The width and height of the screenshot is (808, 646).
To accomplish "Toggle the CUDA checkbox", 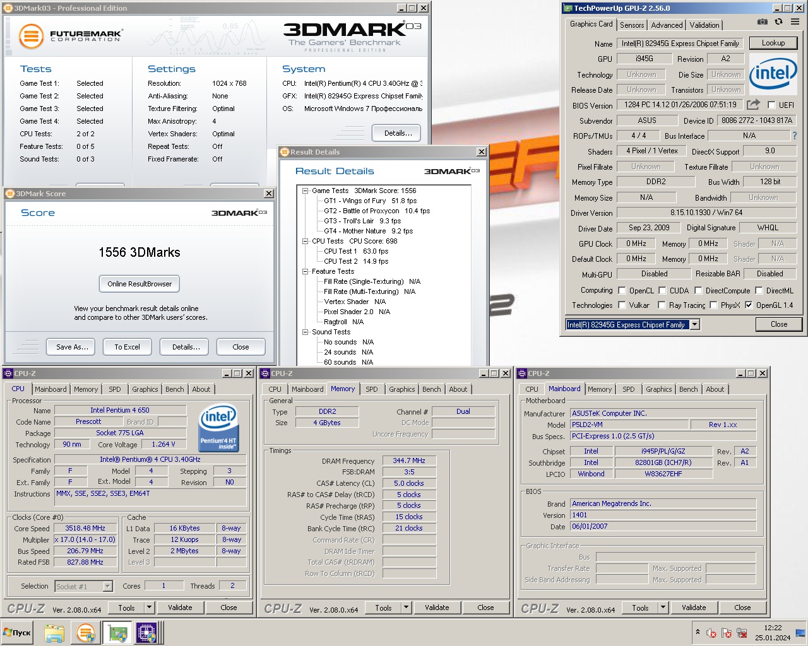I will pyautogui.click(x=663, y=291).
